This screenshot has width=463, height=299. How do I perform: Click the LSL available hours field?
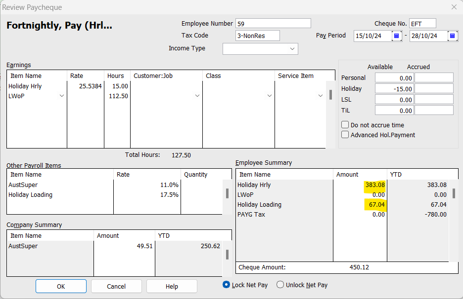(395, 100)
